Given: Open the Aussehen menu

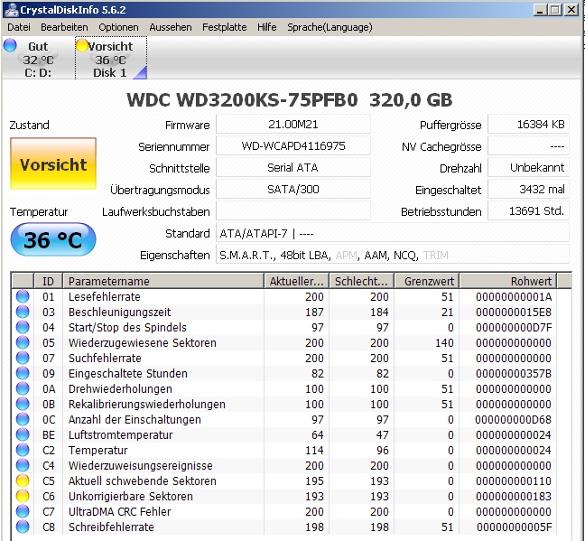Looking at the screenshot, I should coord(170,27).
